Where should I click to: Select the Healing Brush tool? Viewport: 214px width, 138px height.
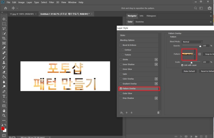(x=4, y=53)
